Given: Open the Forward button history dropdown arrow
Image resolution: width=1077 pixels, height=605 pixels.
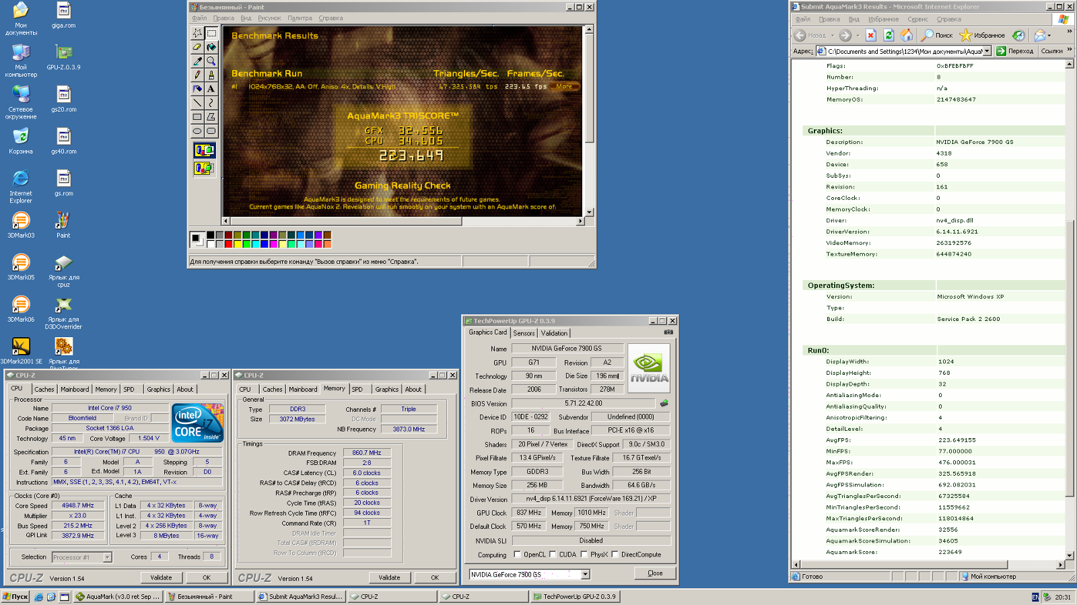Looking at the screenshot, I should 858,35.
